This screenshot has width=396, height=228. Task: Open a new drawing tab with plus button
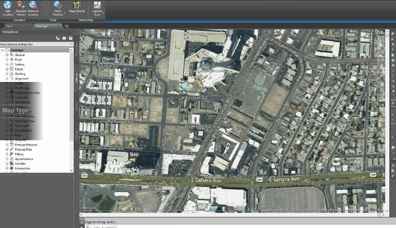(67, 26)
